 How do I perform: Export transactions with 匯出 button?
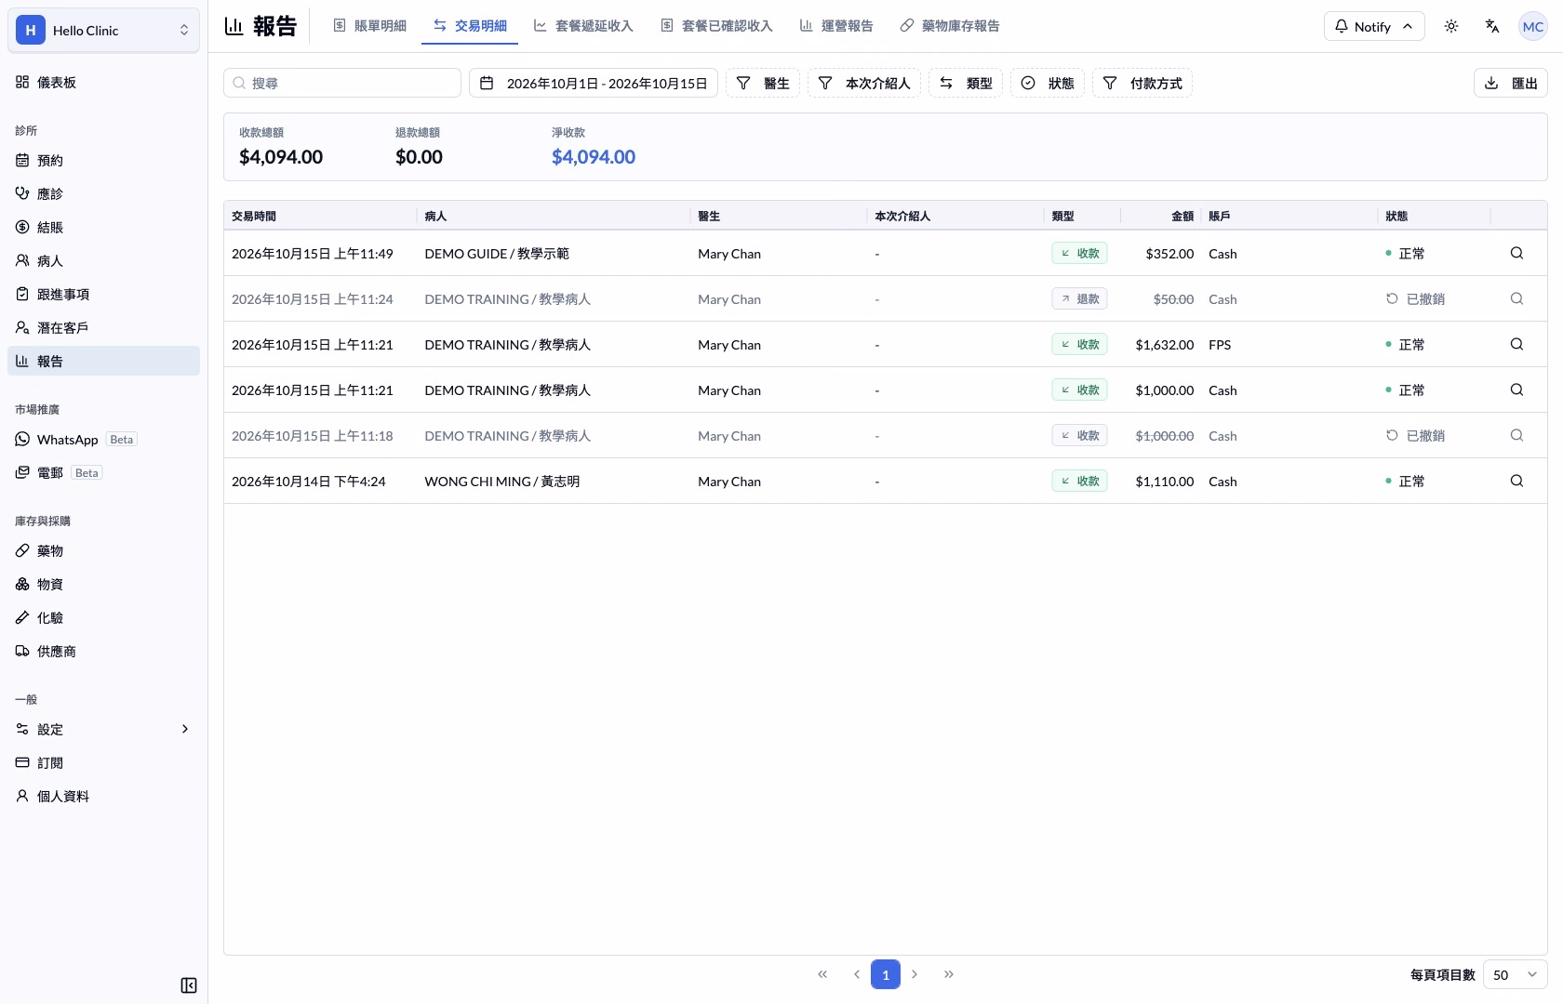point(1511,83)
